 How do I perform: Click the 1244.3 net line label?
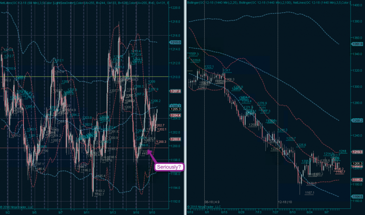(x=282, y=130)
